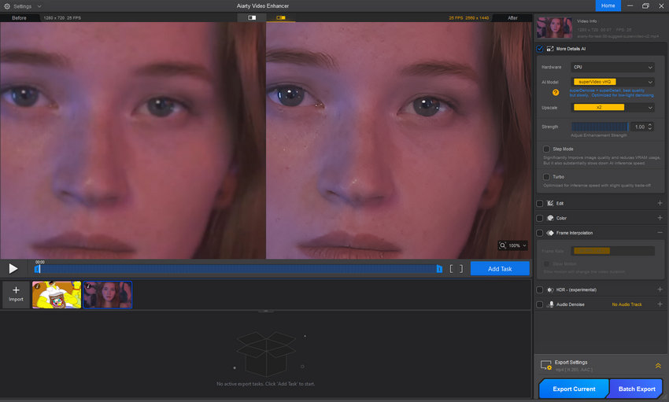Open the Hardware CPU dropdown
The width and height of the screenshot is (669, 402).
click(612, 67)
